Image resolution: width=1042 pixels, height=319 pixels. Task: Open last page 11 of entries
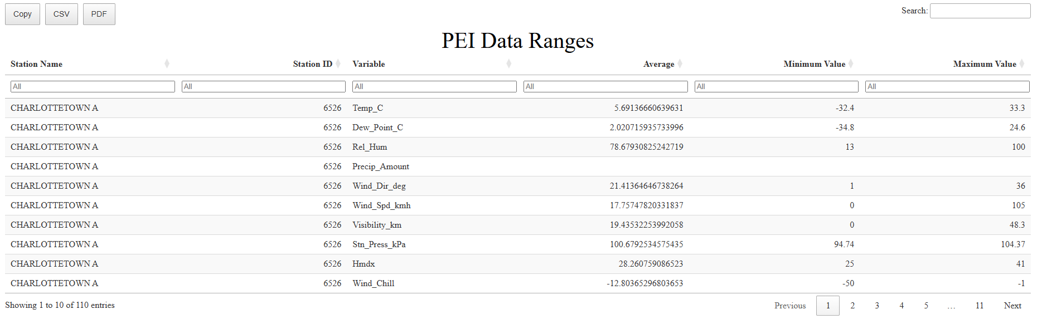[980, 306]
